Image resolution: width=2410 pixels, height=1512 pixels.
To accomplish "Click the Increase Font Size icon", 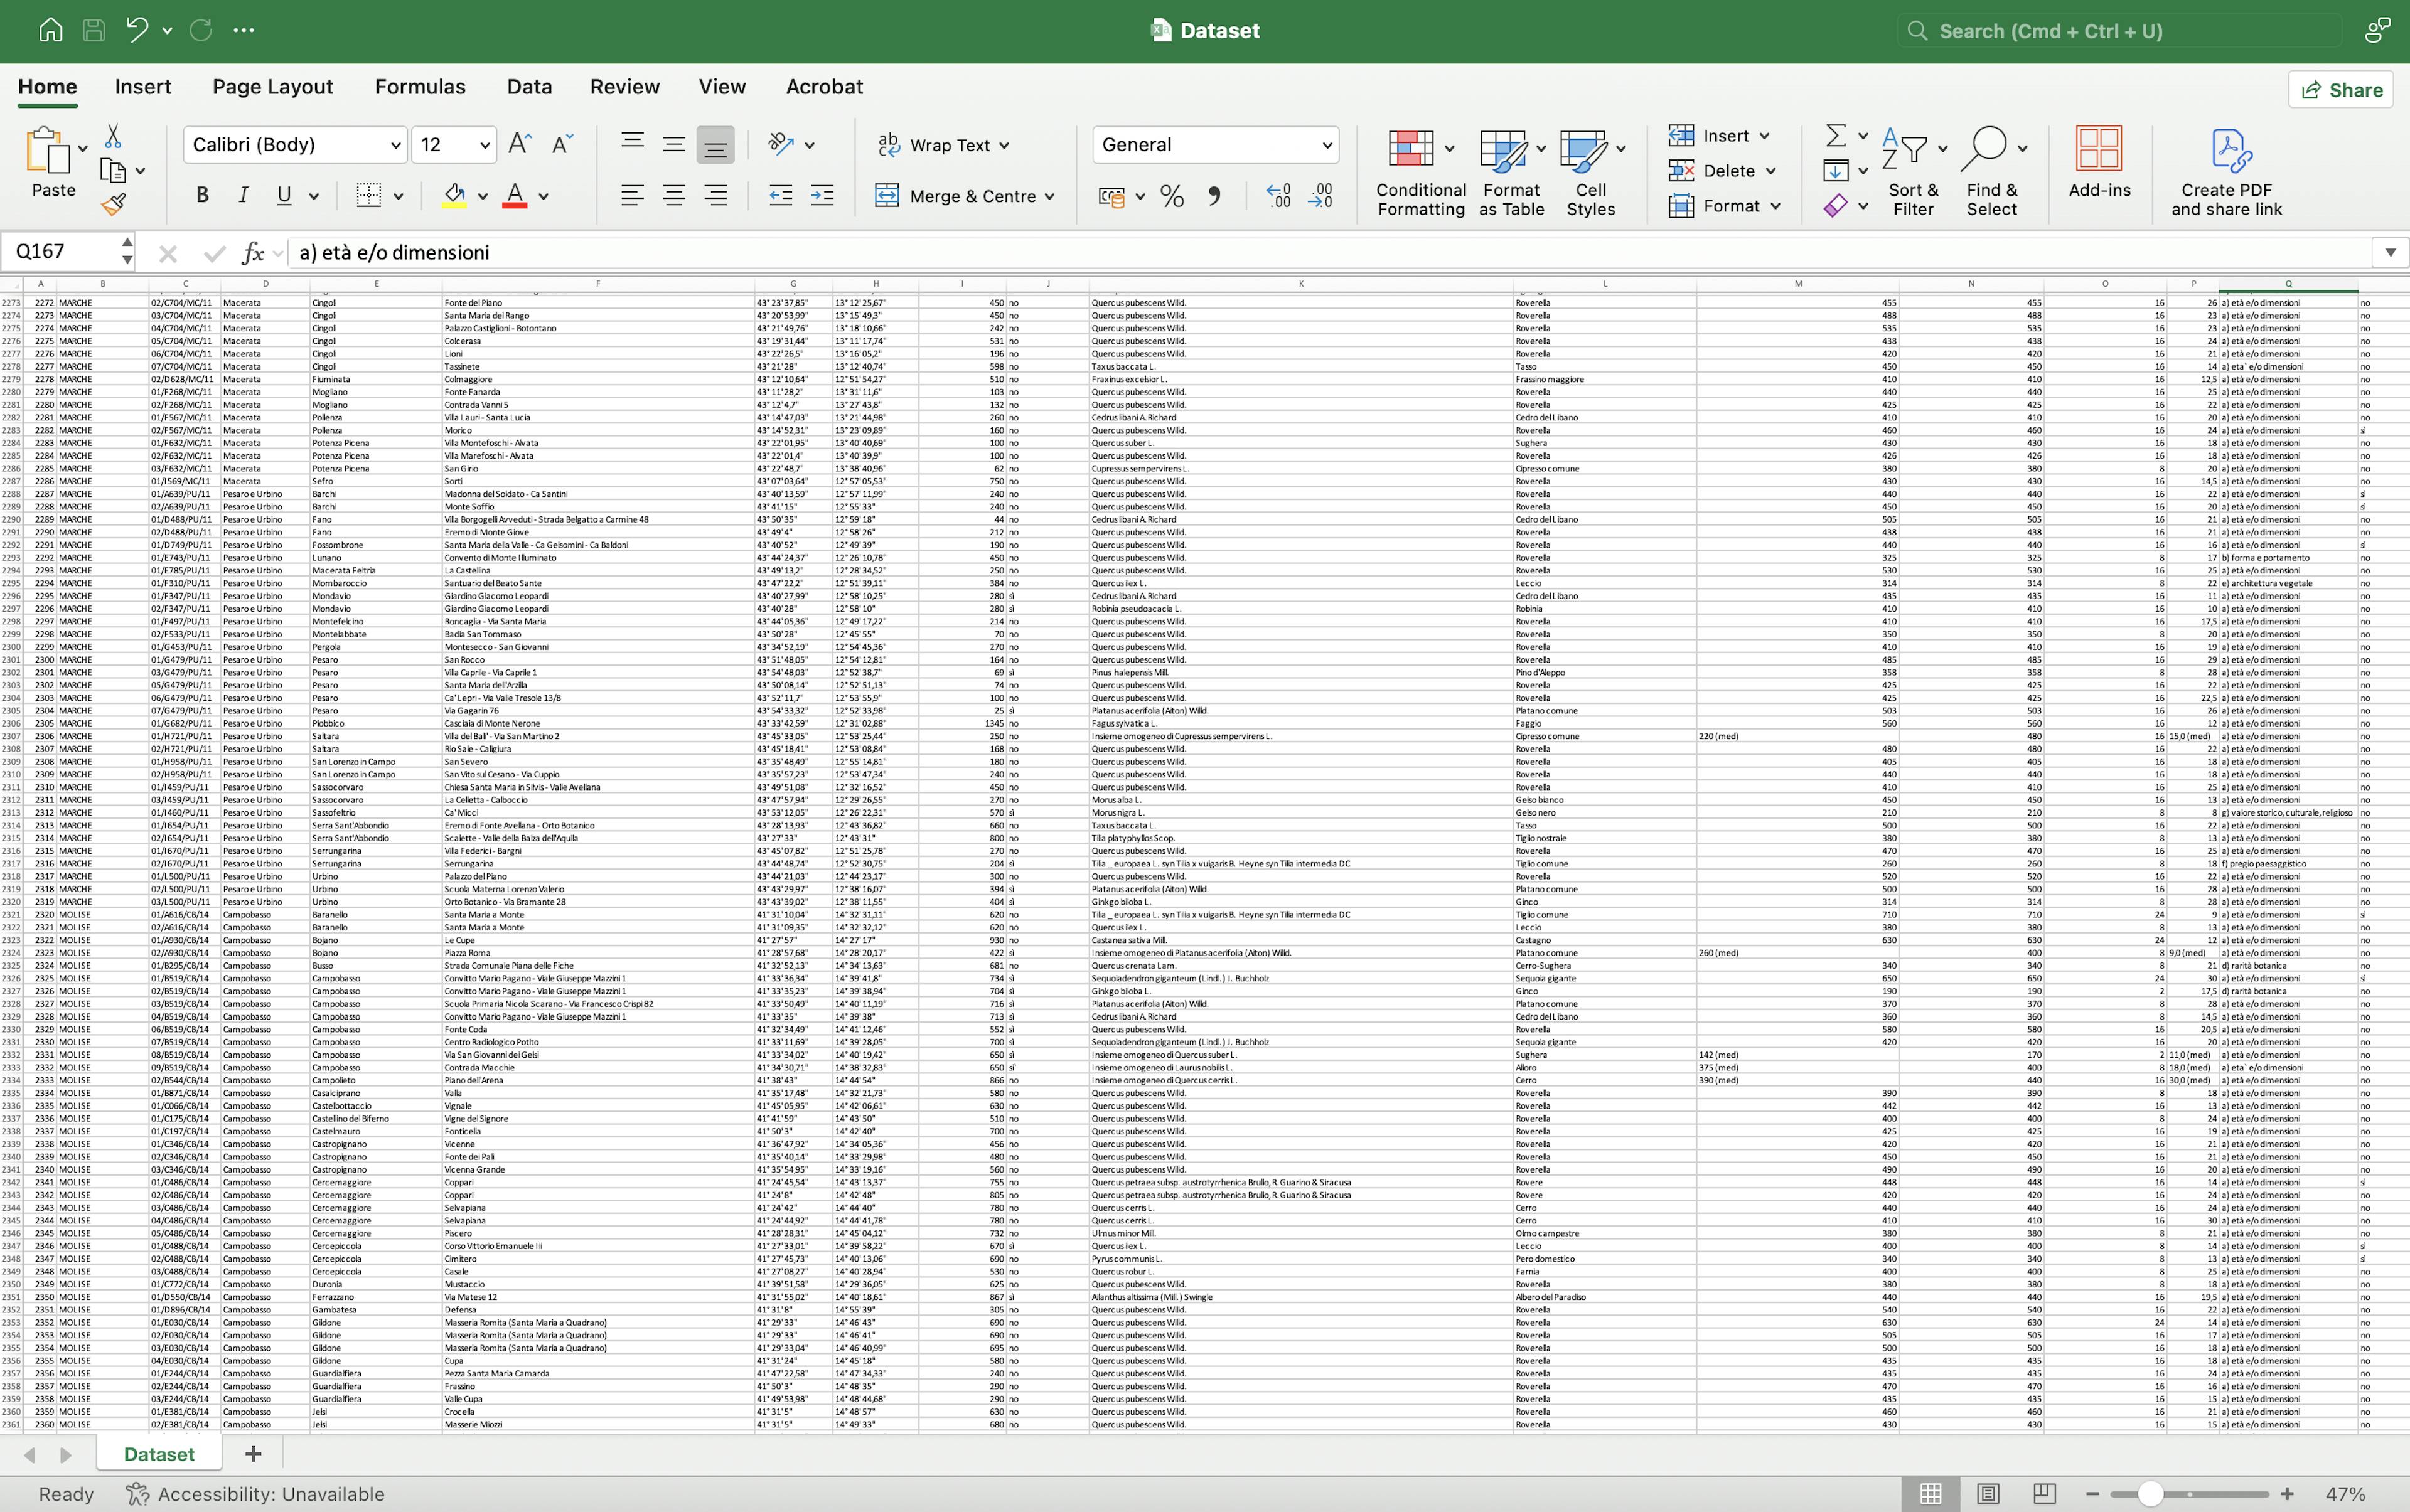I will (x=519, y=145).
